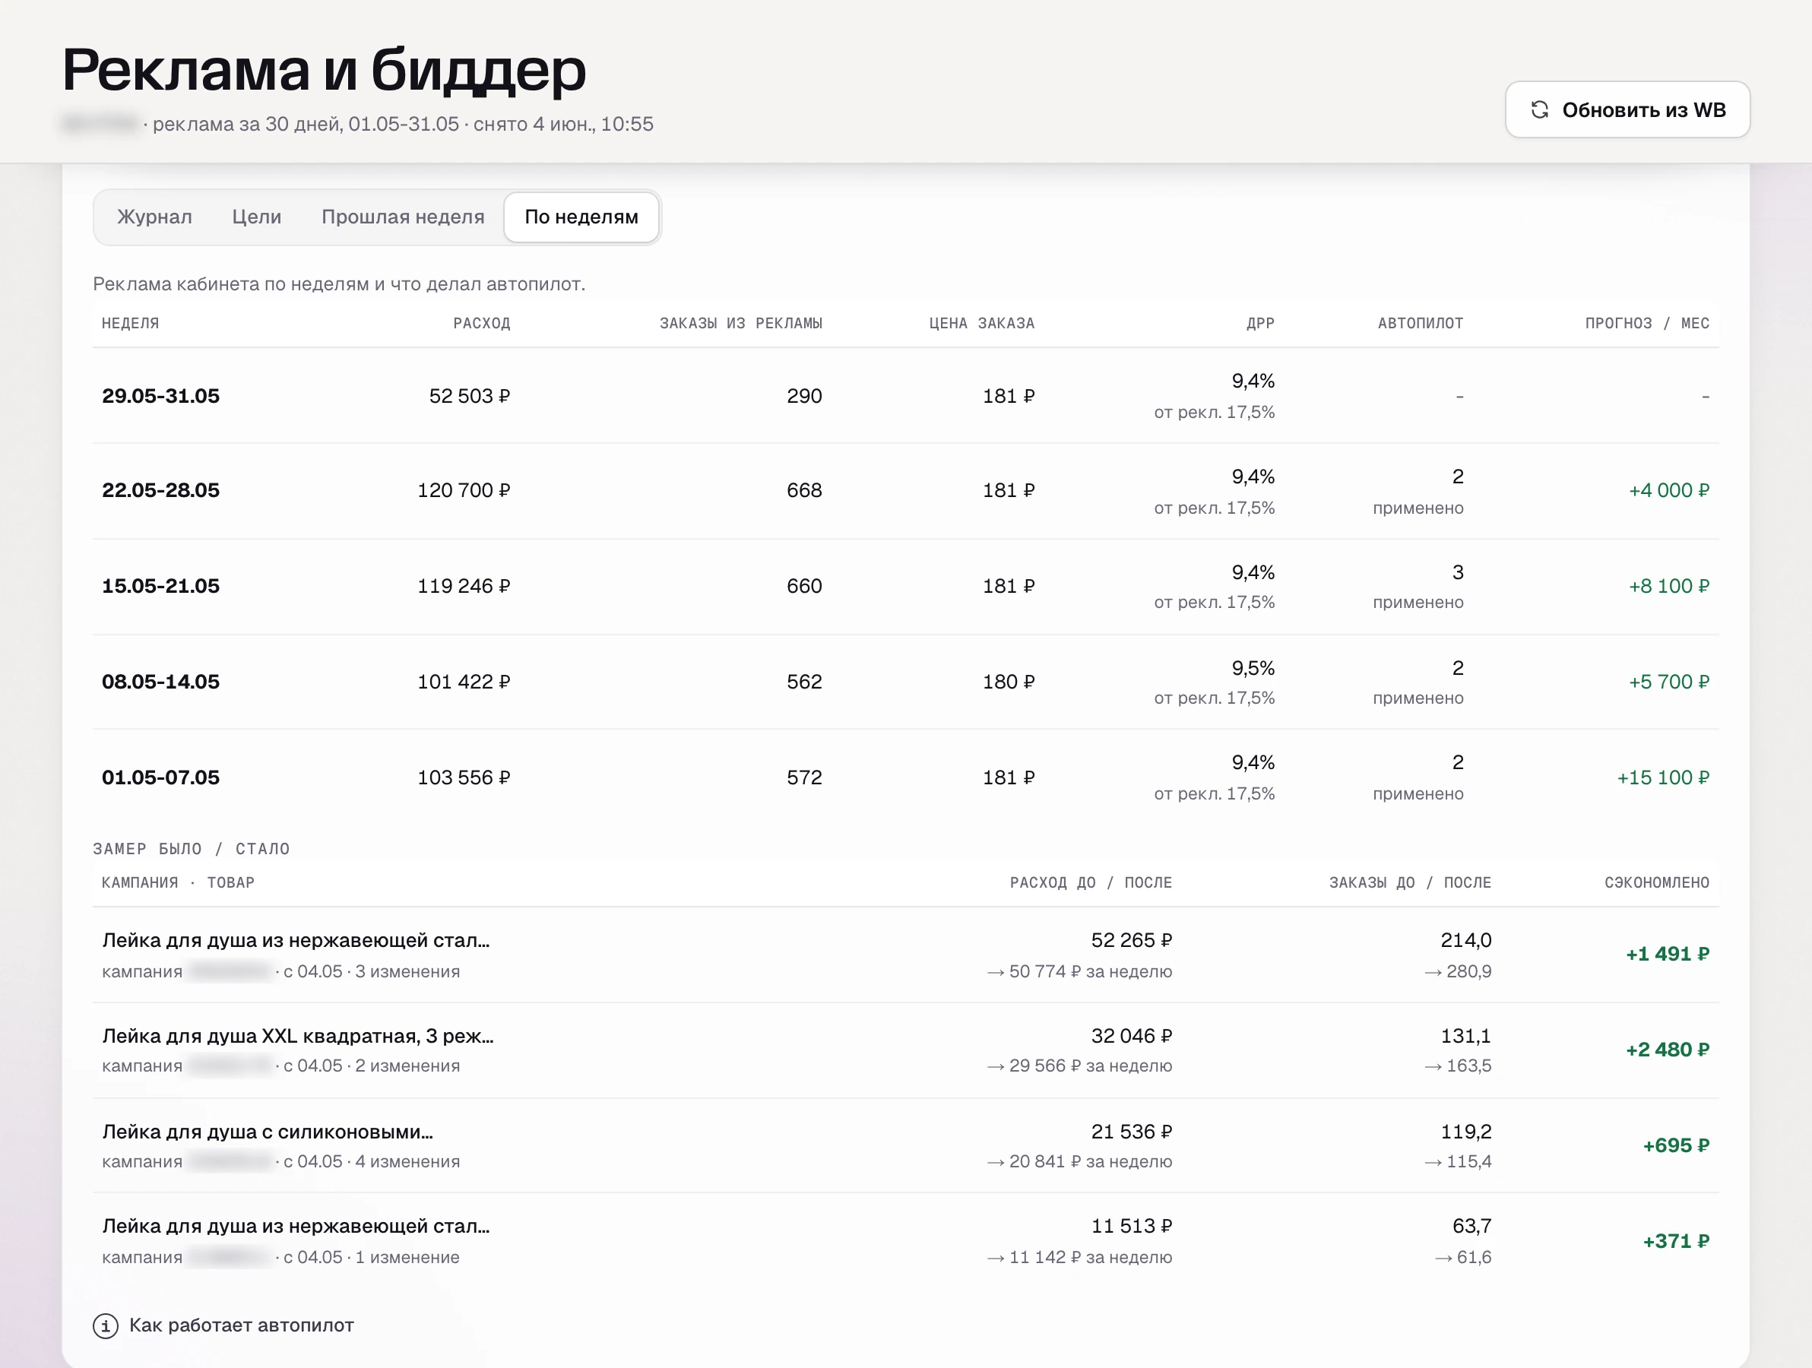Image resolution: width=1812 pixels, height=1368 pixels.
Task: Switch to the Цели tab
Action: click(256, 217)
